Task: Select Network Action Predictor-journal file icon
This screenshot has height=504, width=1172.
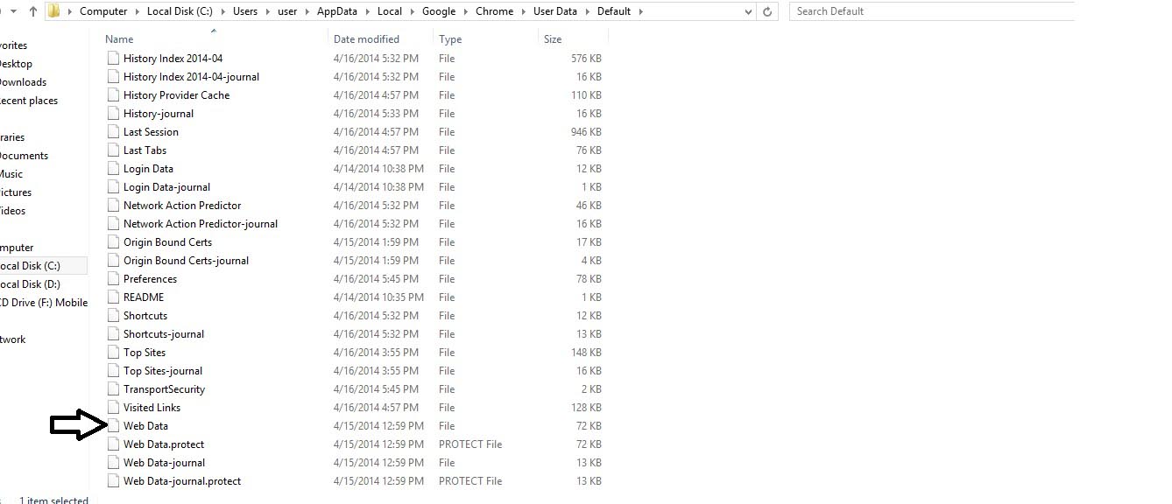Action: tap(112, 223)
